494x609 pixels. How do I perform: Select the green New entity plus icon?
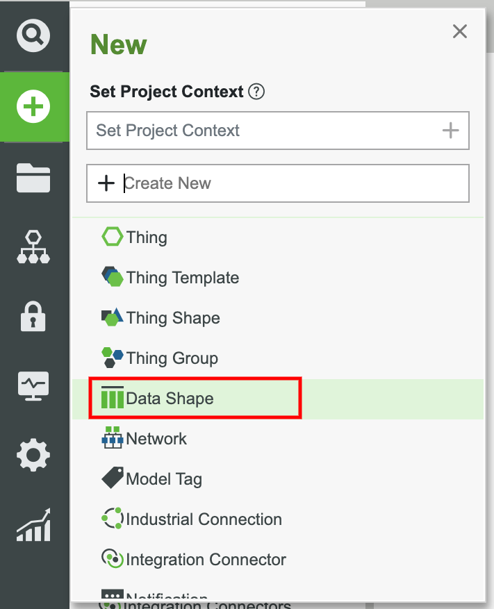pos(34,108)
